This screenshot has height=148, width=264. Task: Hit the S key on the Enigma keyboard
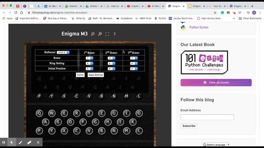click(x=58, y=122)
